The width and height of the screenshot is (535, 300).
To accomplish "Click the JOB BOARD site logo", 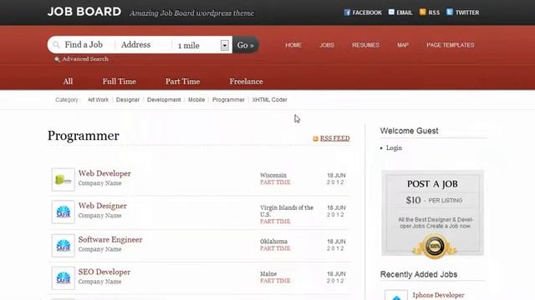I will [84, 12].
